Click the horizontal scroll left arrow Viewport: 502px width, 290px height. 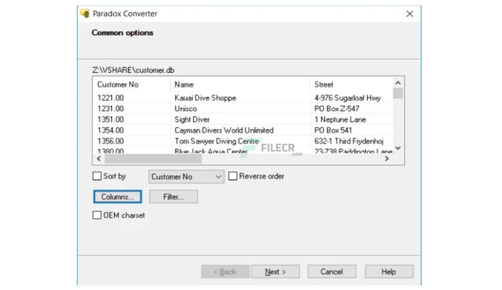coord(99,159)
